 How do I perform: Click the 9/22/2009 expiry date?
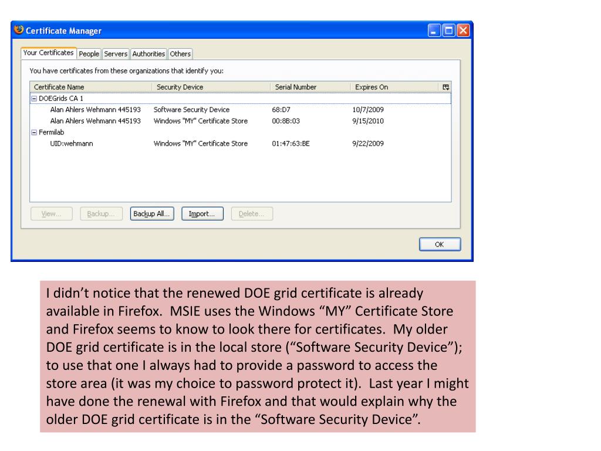point(368,143)
